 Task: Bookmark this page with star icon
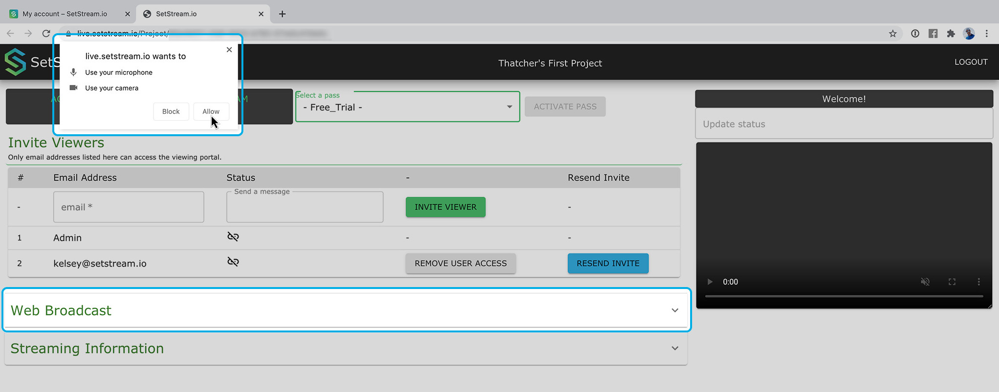[x=892, y=33]
